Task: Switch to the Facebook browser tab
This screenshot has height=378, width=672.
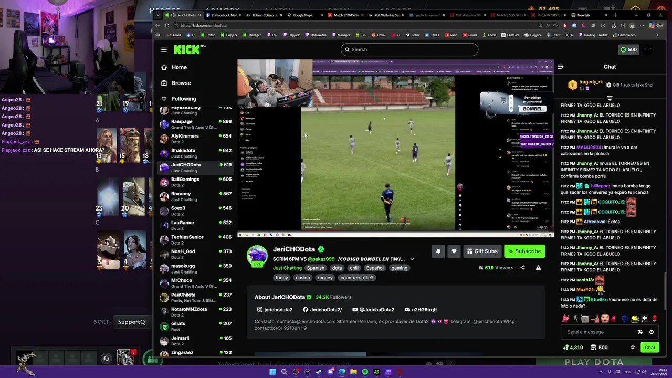Action: [x=223, y=15]
